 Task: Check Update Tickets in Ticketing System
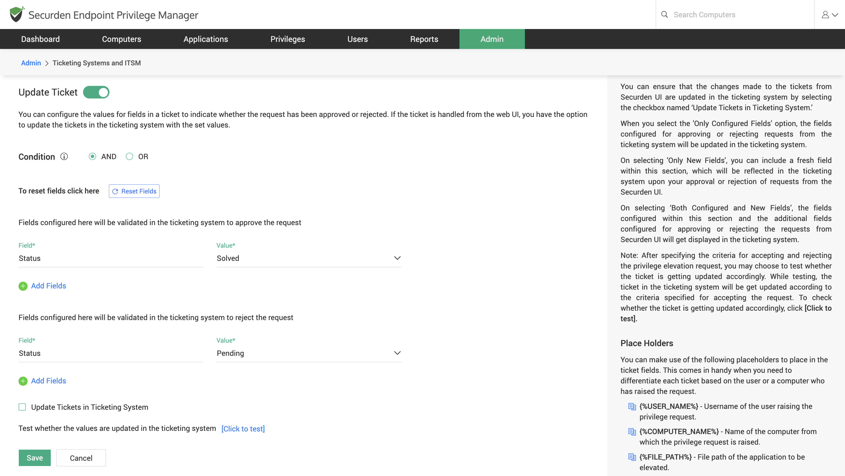pyautogui.click(x=22, y=407)
